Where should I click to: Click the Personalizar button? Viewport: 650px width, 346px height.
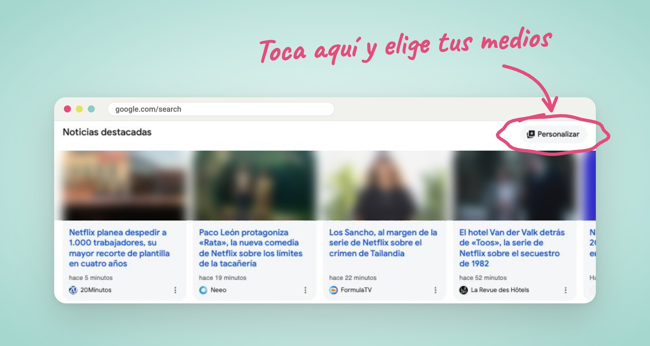pyautogui.click(x=553, y=134)
